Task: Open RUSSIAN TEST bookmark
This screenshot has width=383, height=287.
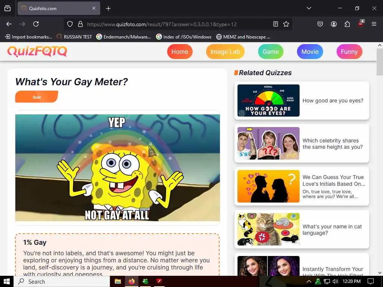Action: (74, 37)
